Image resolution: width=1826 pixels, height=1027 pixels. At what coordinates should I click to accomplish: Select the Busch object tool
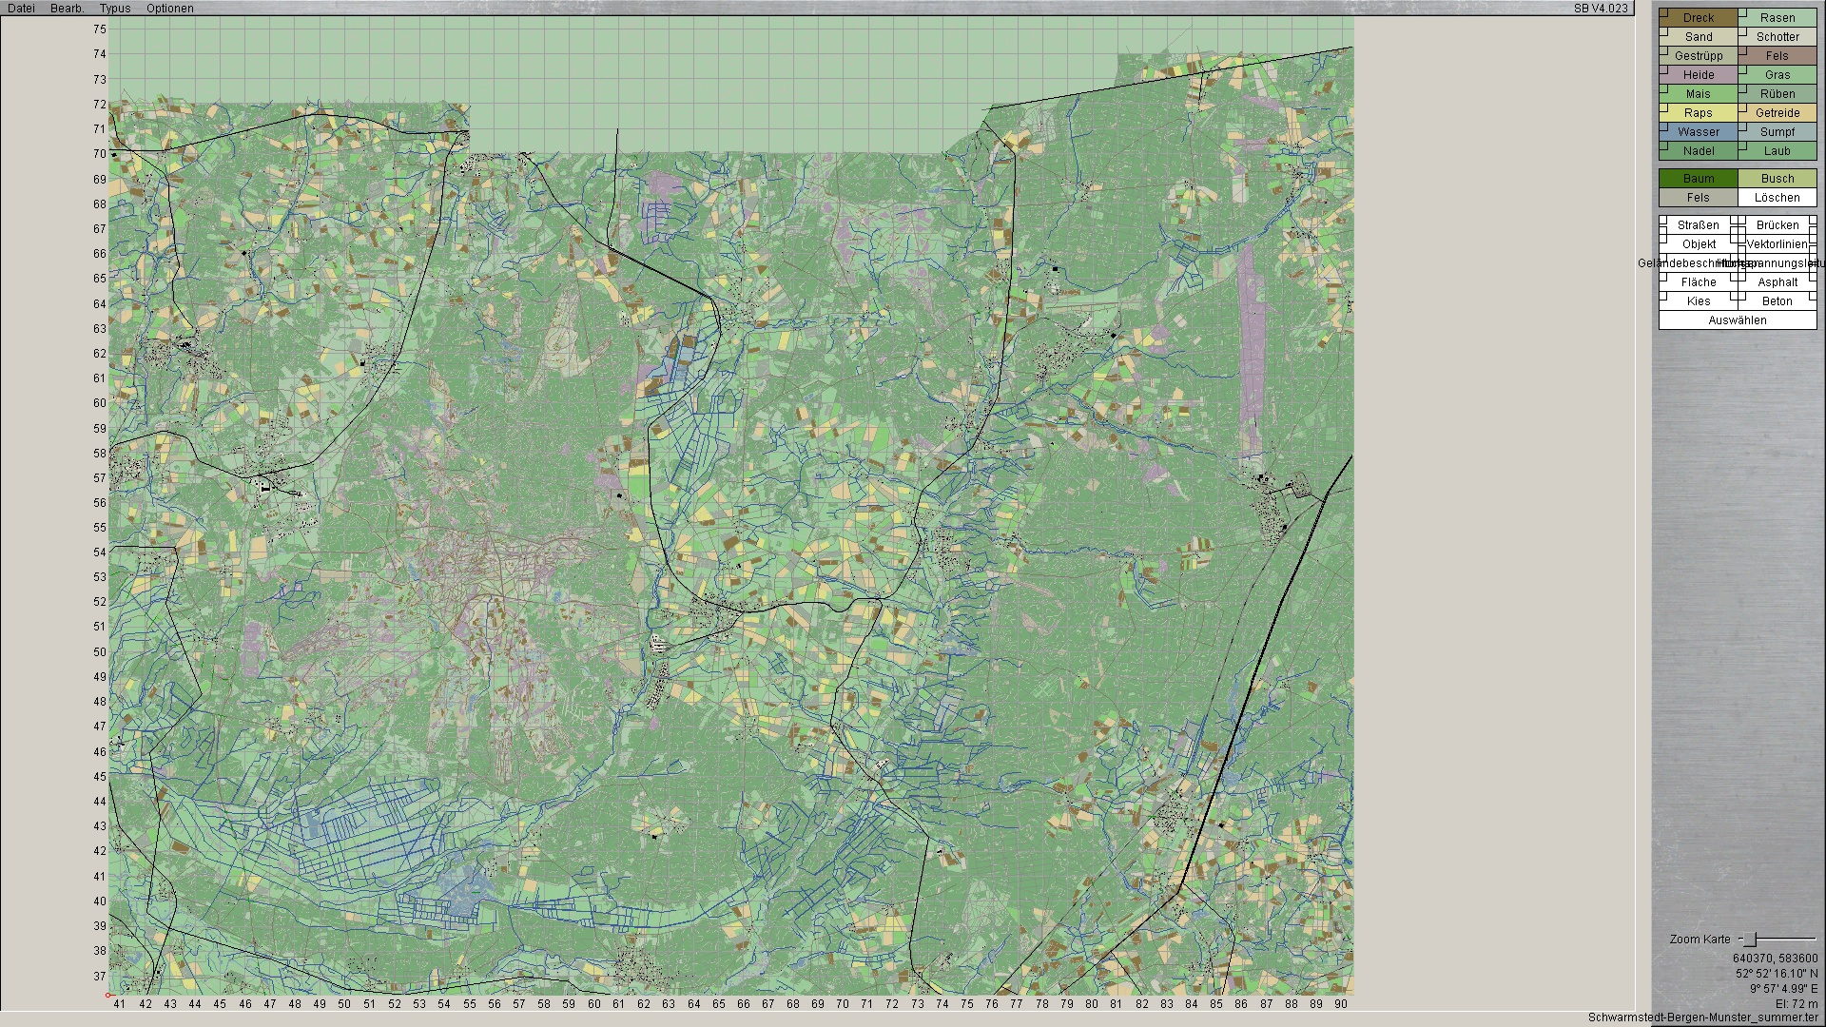[1777, 179]
